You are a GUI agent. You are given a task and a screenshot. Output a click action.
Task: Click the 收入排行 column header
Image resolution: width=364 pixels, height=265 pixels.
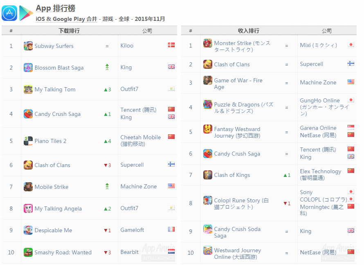click(x=249, y=31)
